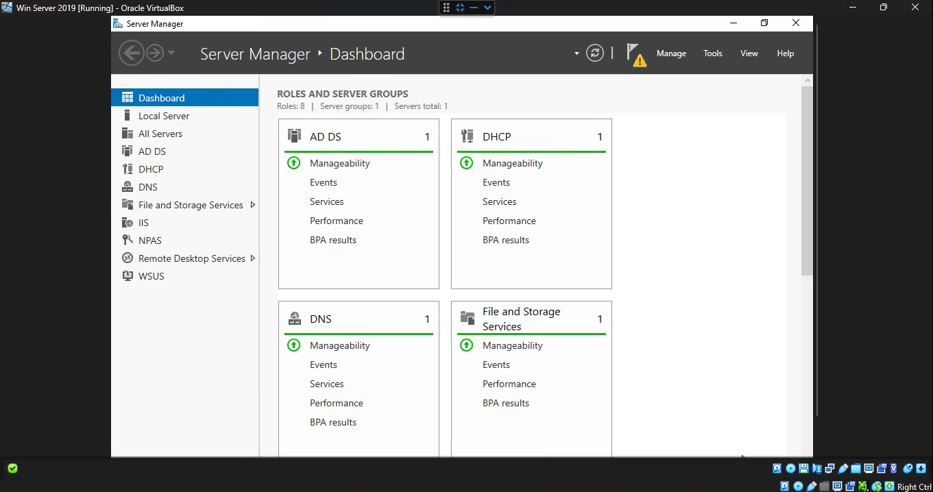Select IIS in the sidebar
933x492 pixels.
pyautogui.click(x=185, y=223)
